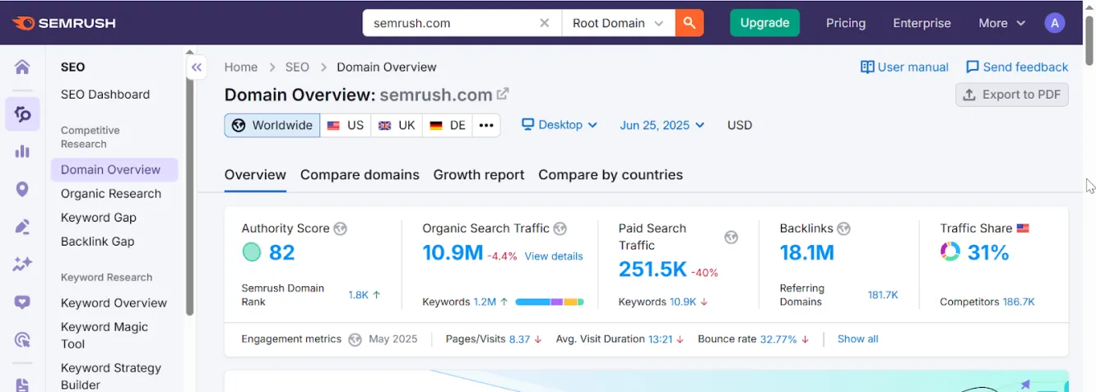1096x392 pixels.
Task: Click Send feedback link
Action: [x=1017, y=67]
